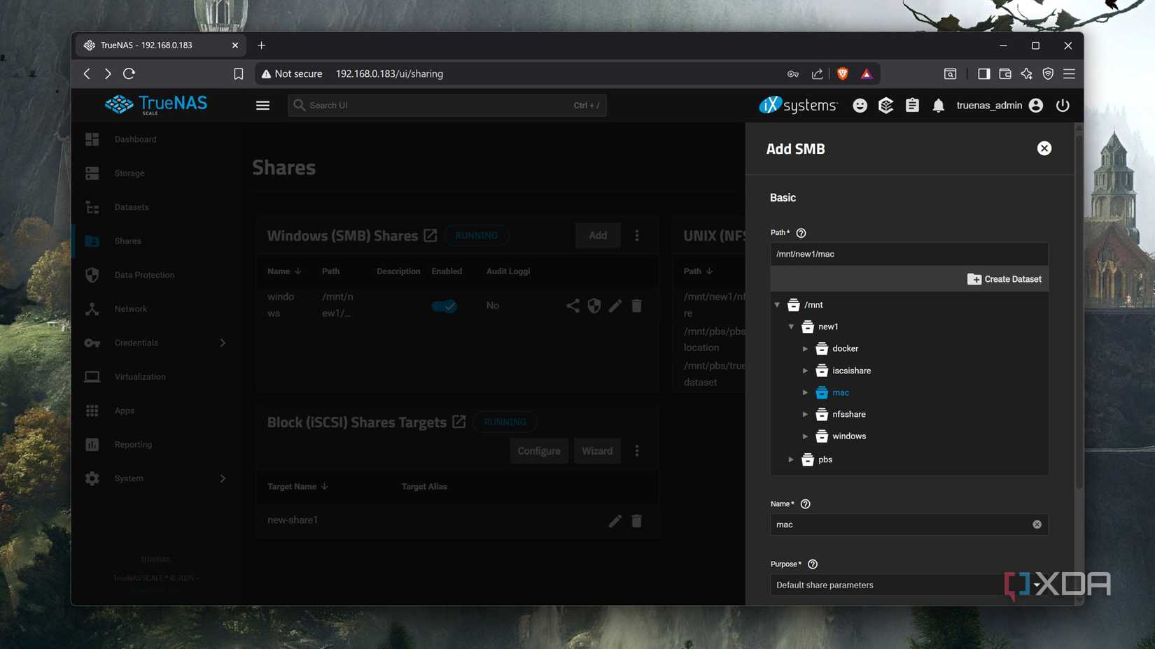Open the Brave Shields icon in address bar
This screenshot has height=649, width=1155.
tap(843, 73)
